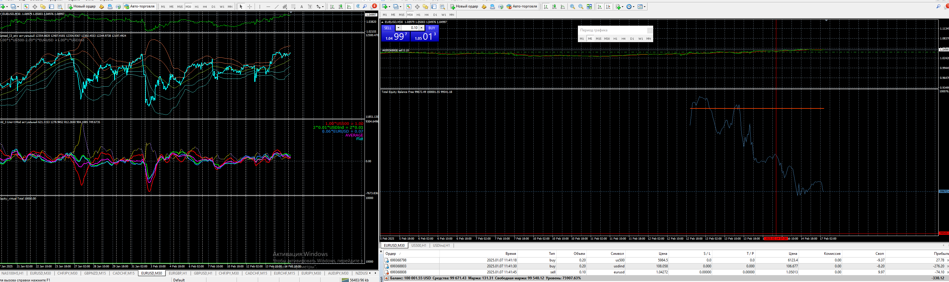Select the crosshair tool in left toolbar

pos(250,7)
